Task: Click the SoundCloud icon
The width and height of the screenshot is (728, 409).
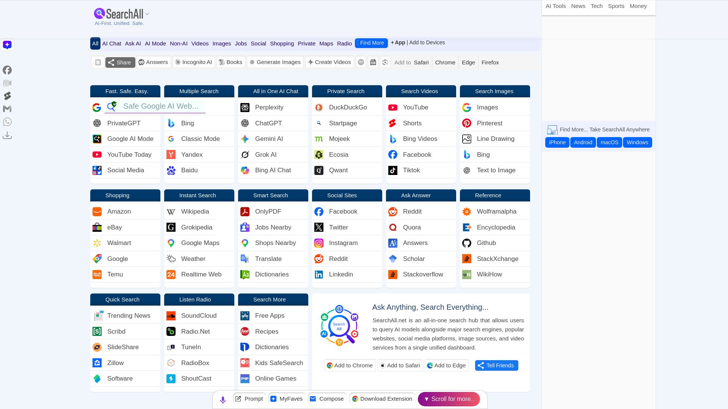Action: coord(171,316)
